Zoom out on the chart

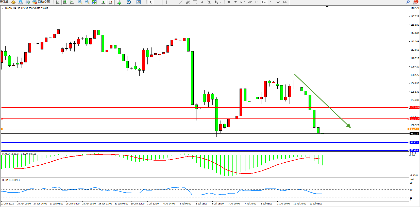click(87, 2)
